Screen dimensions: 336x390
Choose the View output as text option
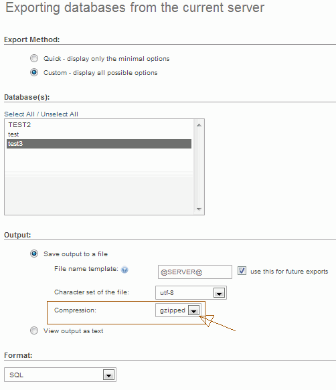(34, 330)
